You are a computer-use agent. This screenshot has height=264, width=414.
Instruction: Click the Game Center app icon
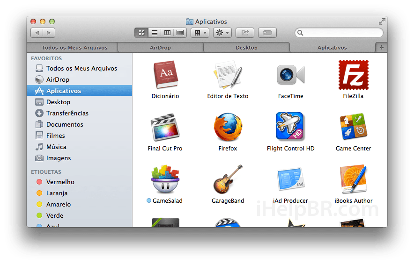[x=353, y=127]
